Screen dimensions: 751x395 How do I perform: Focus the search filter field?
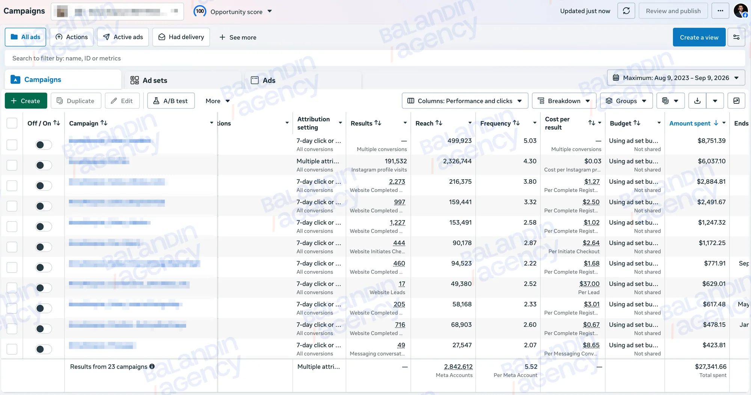pyautogui.click(x=375, y=58)
